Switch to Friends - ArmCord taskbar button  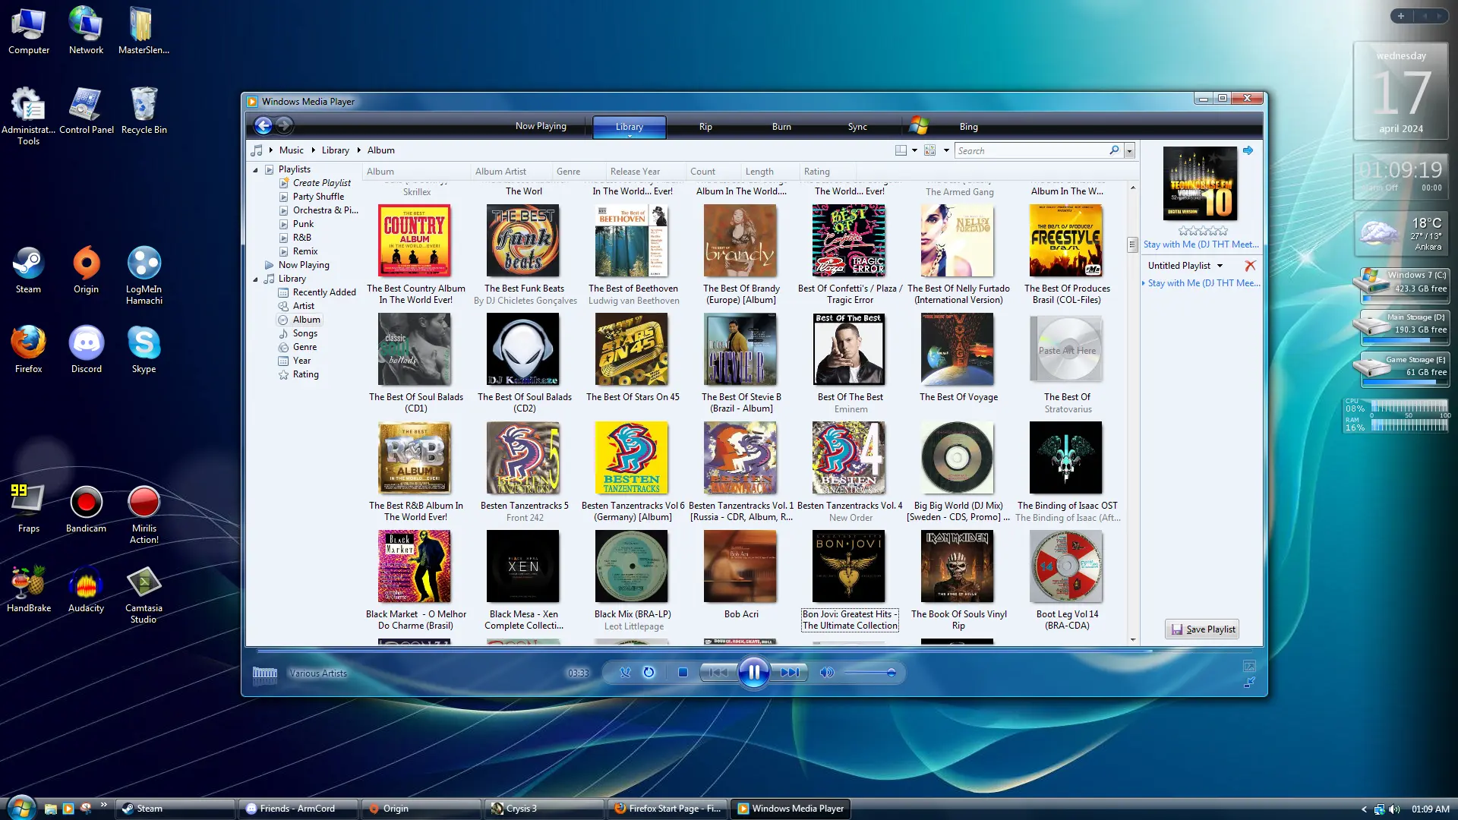(298, 809)
